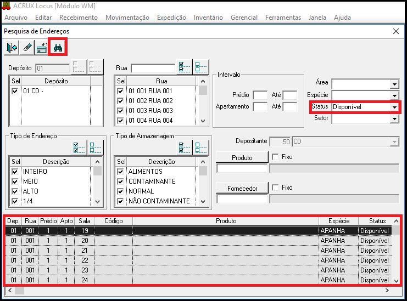Viewport: 407px width, 301px height.
Task: Uncheck 01 004 RUA 004
Action: tap(120, 121)
